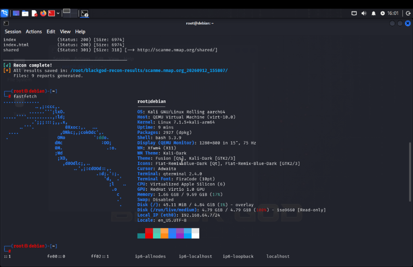Click the 'GPU: RedHat Virtio 1.0 GPU' line
This screenshot has height=267, width=413.
pyautogui.click(x=171, y=189)
